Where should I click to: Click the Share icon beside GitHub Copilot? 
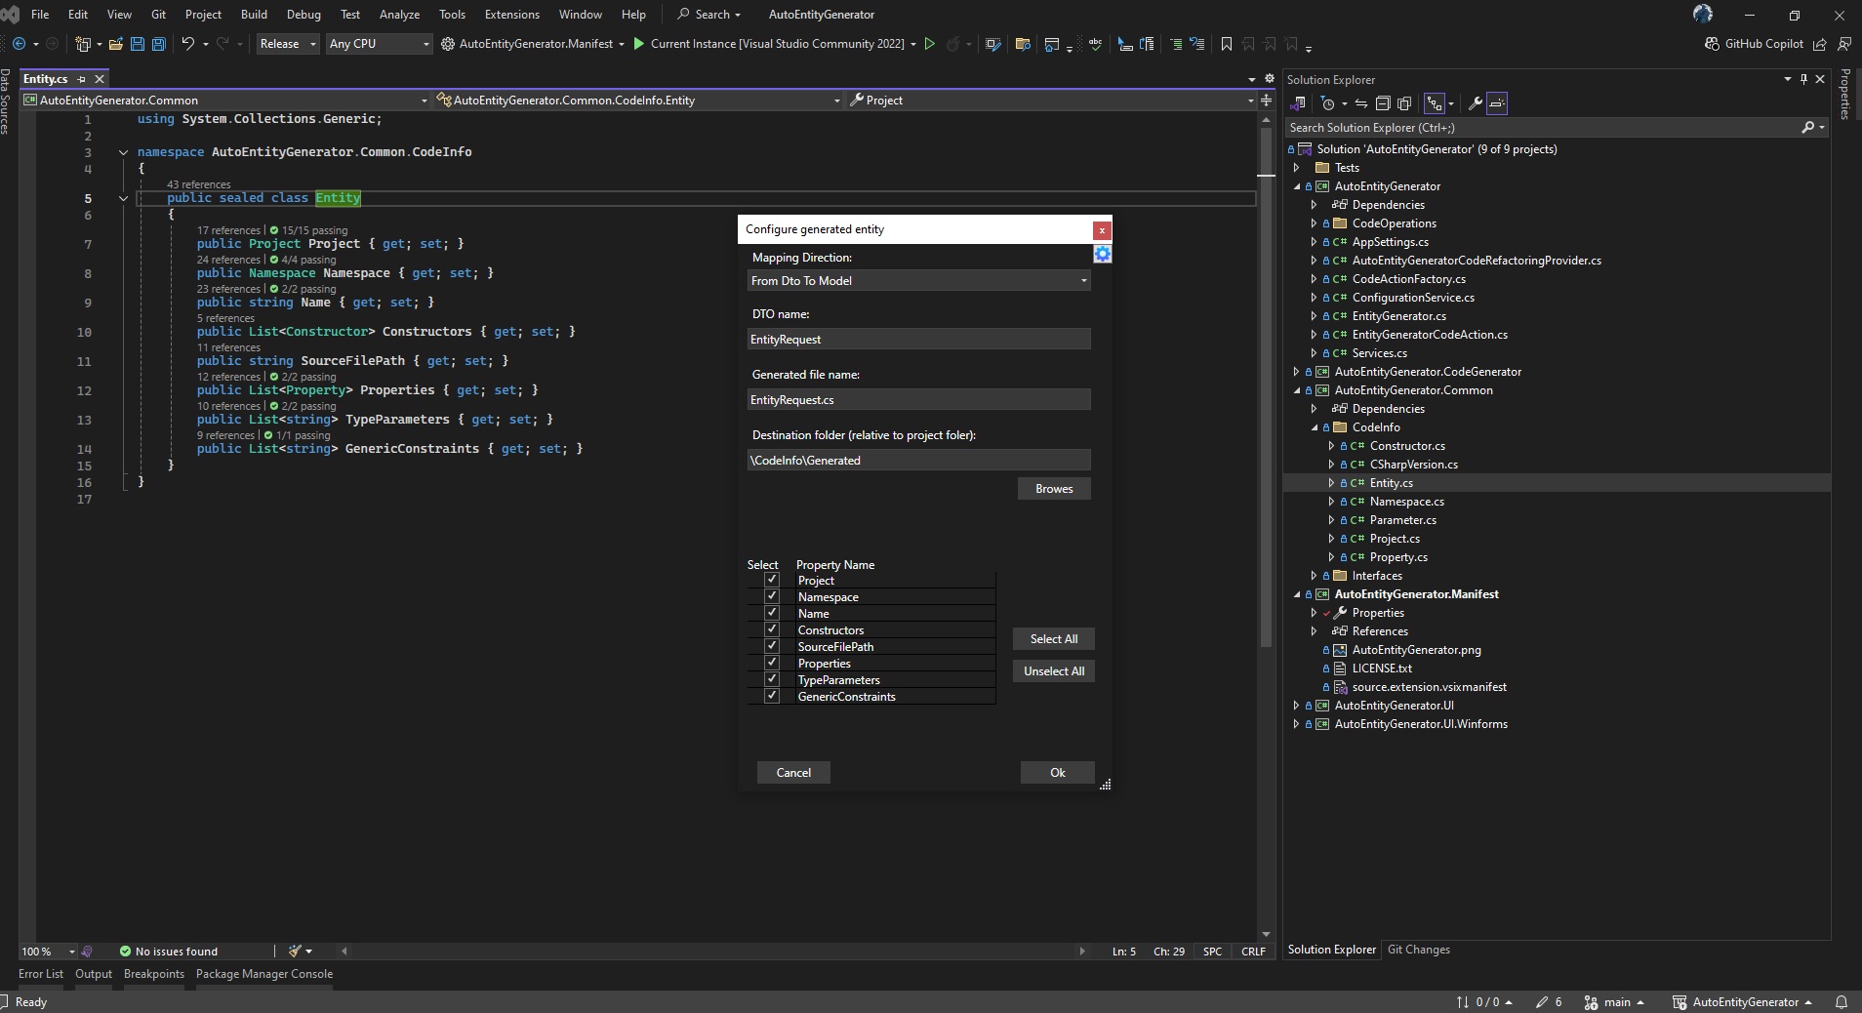pos(1820,44)
